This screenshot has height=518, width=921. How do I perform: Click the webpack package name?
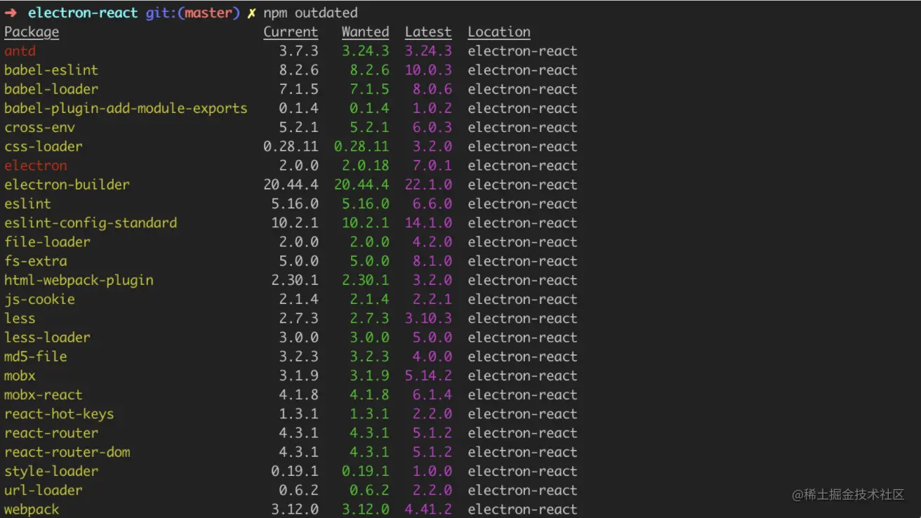pos(32,510)
